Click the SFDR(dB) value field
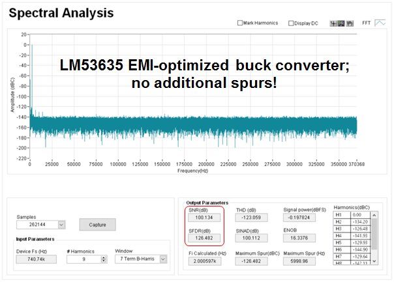Image resolution: width=394 pixels, height=282 pixels. tap(204, 238)
